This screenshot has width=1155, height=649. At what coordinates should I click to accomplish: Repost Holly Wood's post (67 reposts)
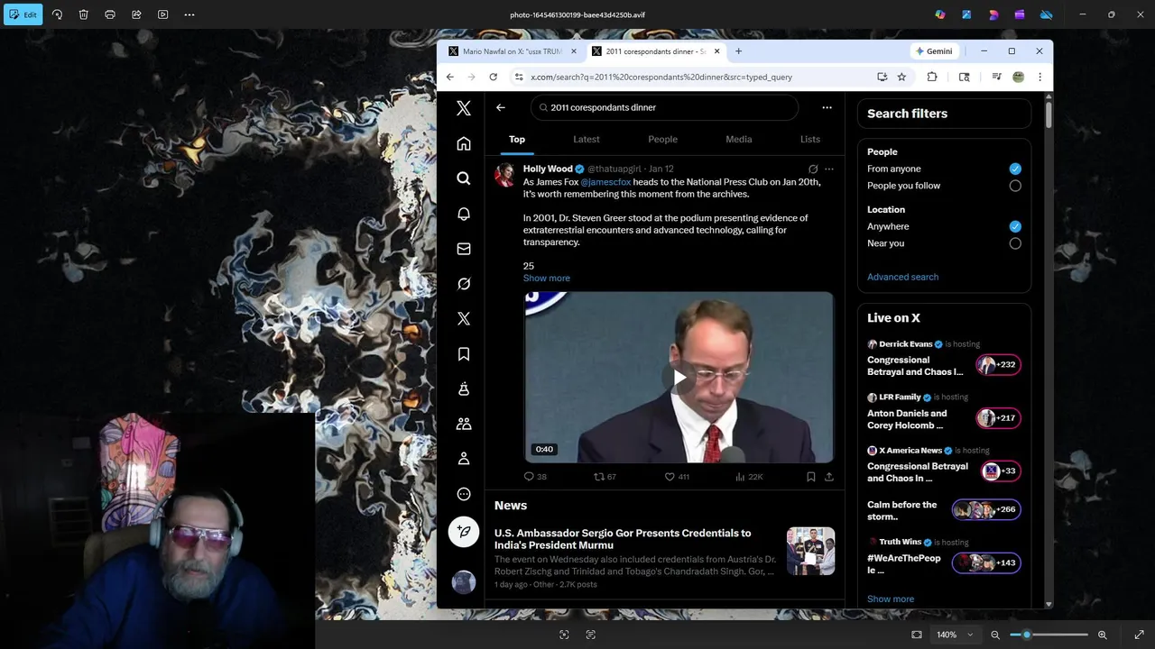tap(605, 477)
